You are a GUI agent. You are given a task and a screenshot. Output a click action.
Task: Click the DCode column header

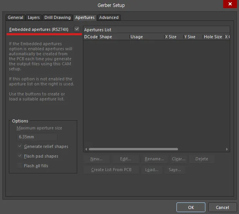coord(91,37)
